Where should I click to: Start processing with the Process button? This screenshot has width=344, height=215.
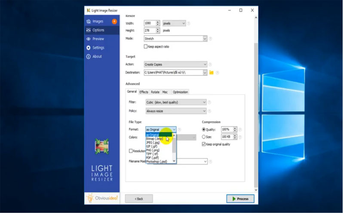(240, 199)
